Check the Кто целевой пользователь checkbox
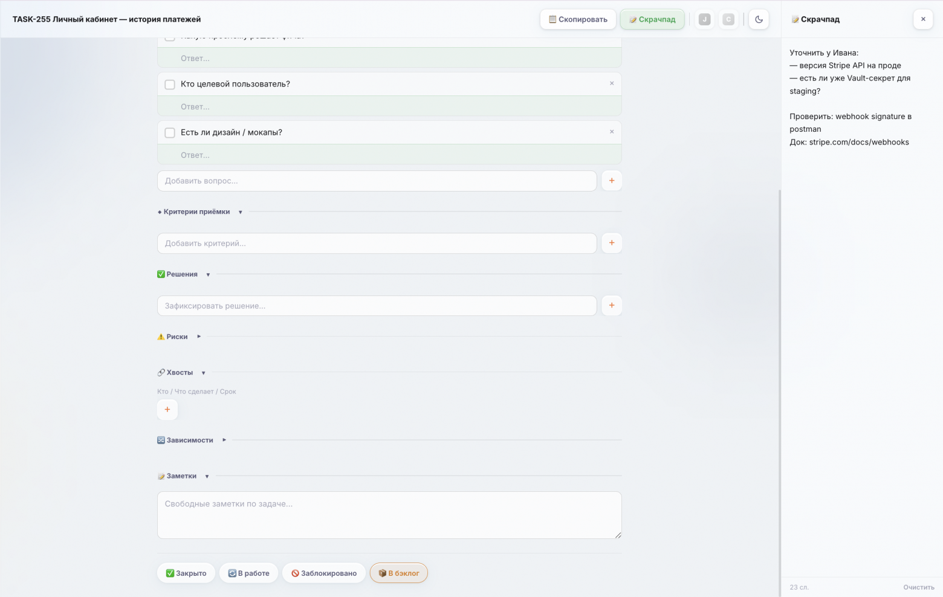The width and height of the screenshot is (943, 597). tap(170, 85)
